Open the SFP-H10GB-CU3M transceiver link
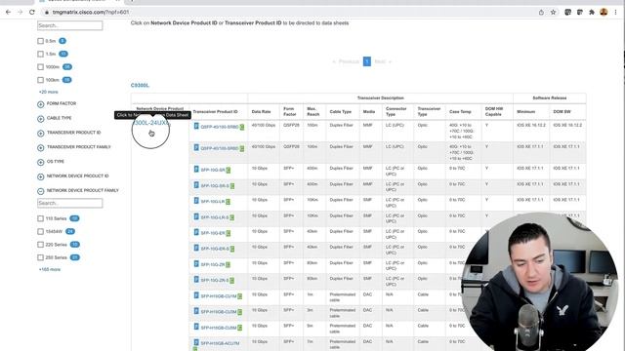The height and width of the screenshot is (351, 625). [219, 312]
